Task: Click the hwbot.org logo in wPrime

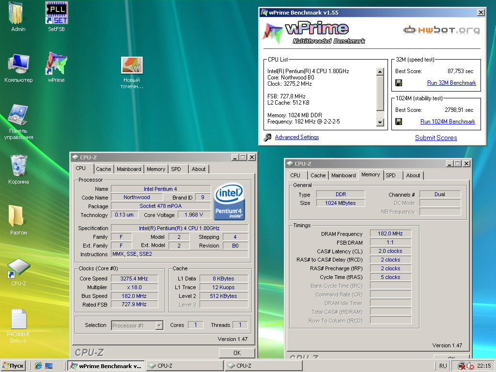Action: 442,30
